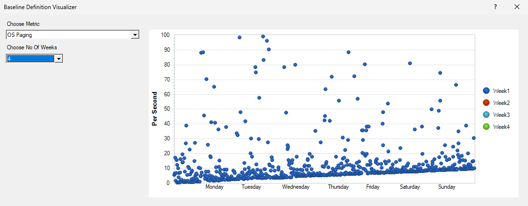The height and width of the screenshot is (206, 528).
Task: Click the Help question mark button
Action: tap(495, 7)
